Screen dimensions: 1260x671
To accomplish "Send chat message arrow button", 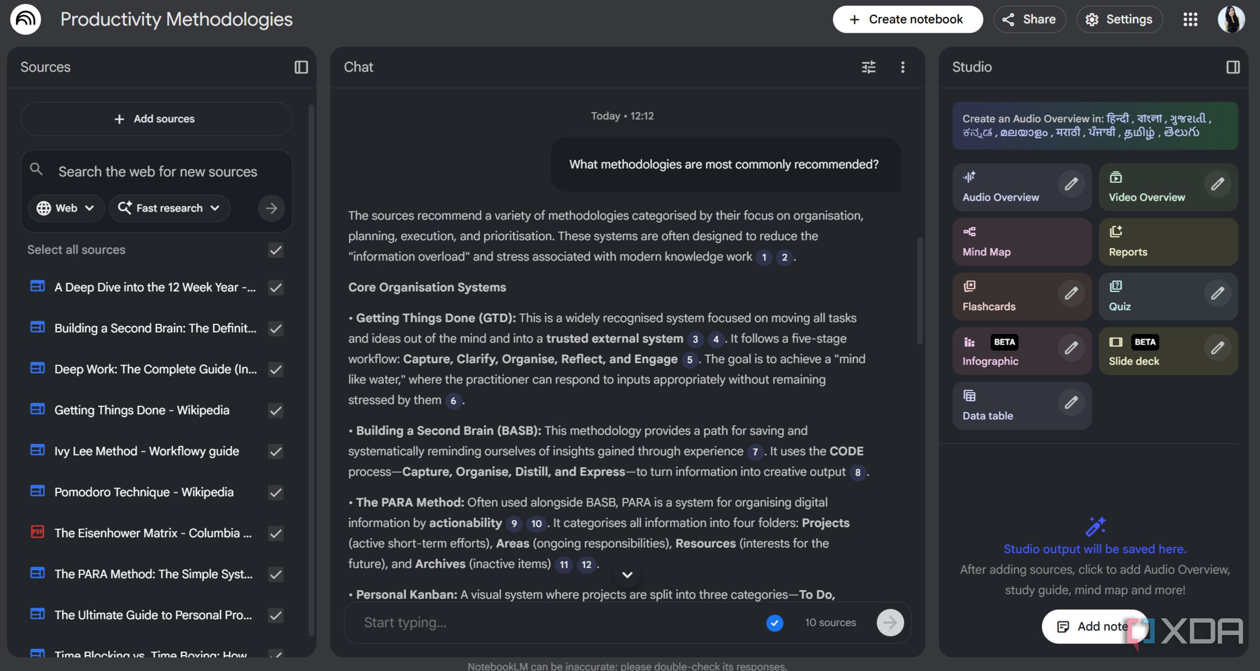I will 890,622.
